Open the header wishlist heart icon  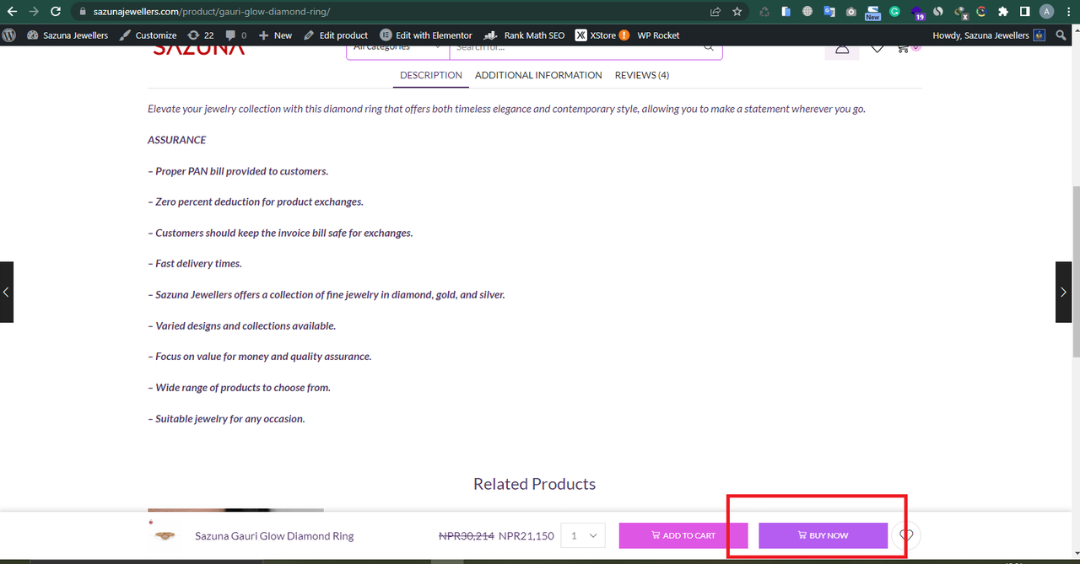[877, 48]
